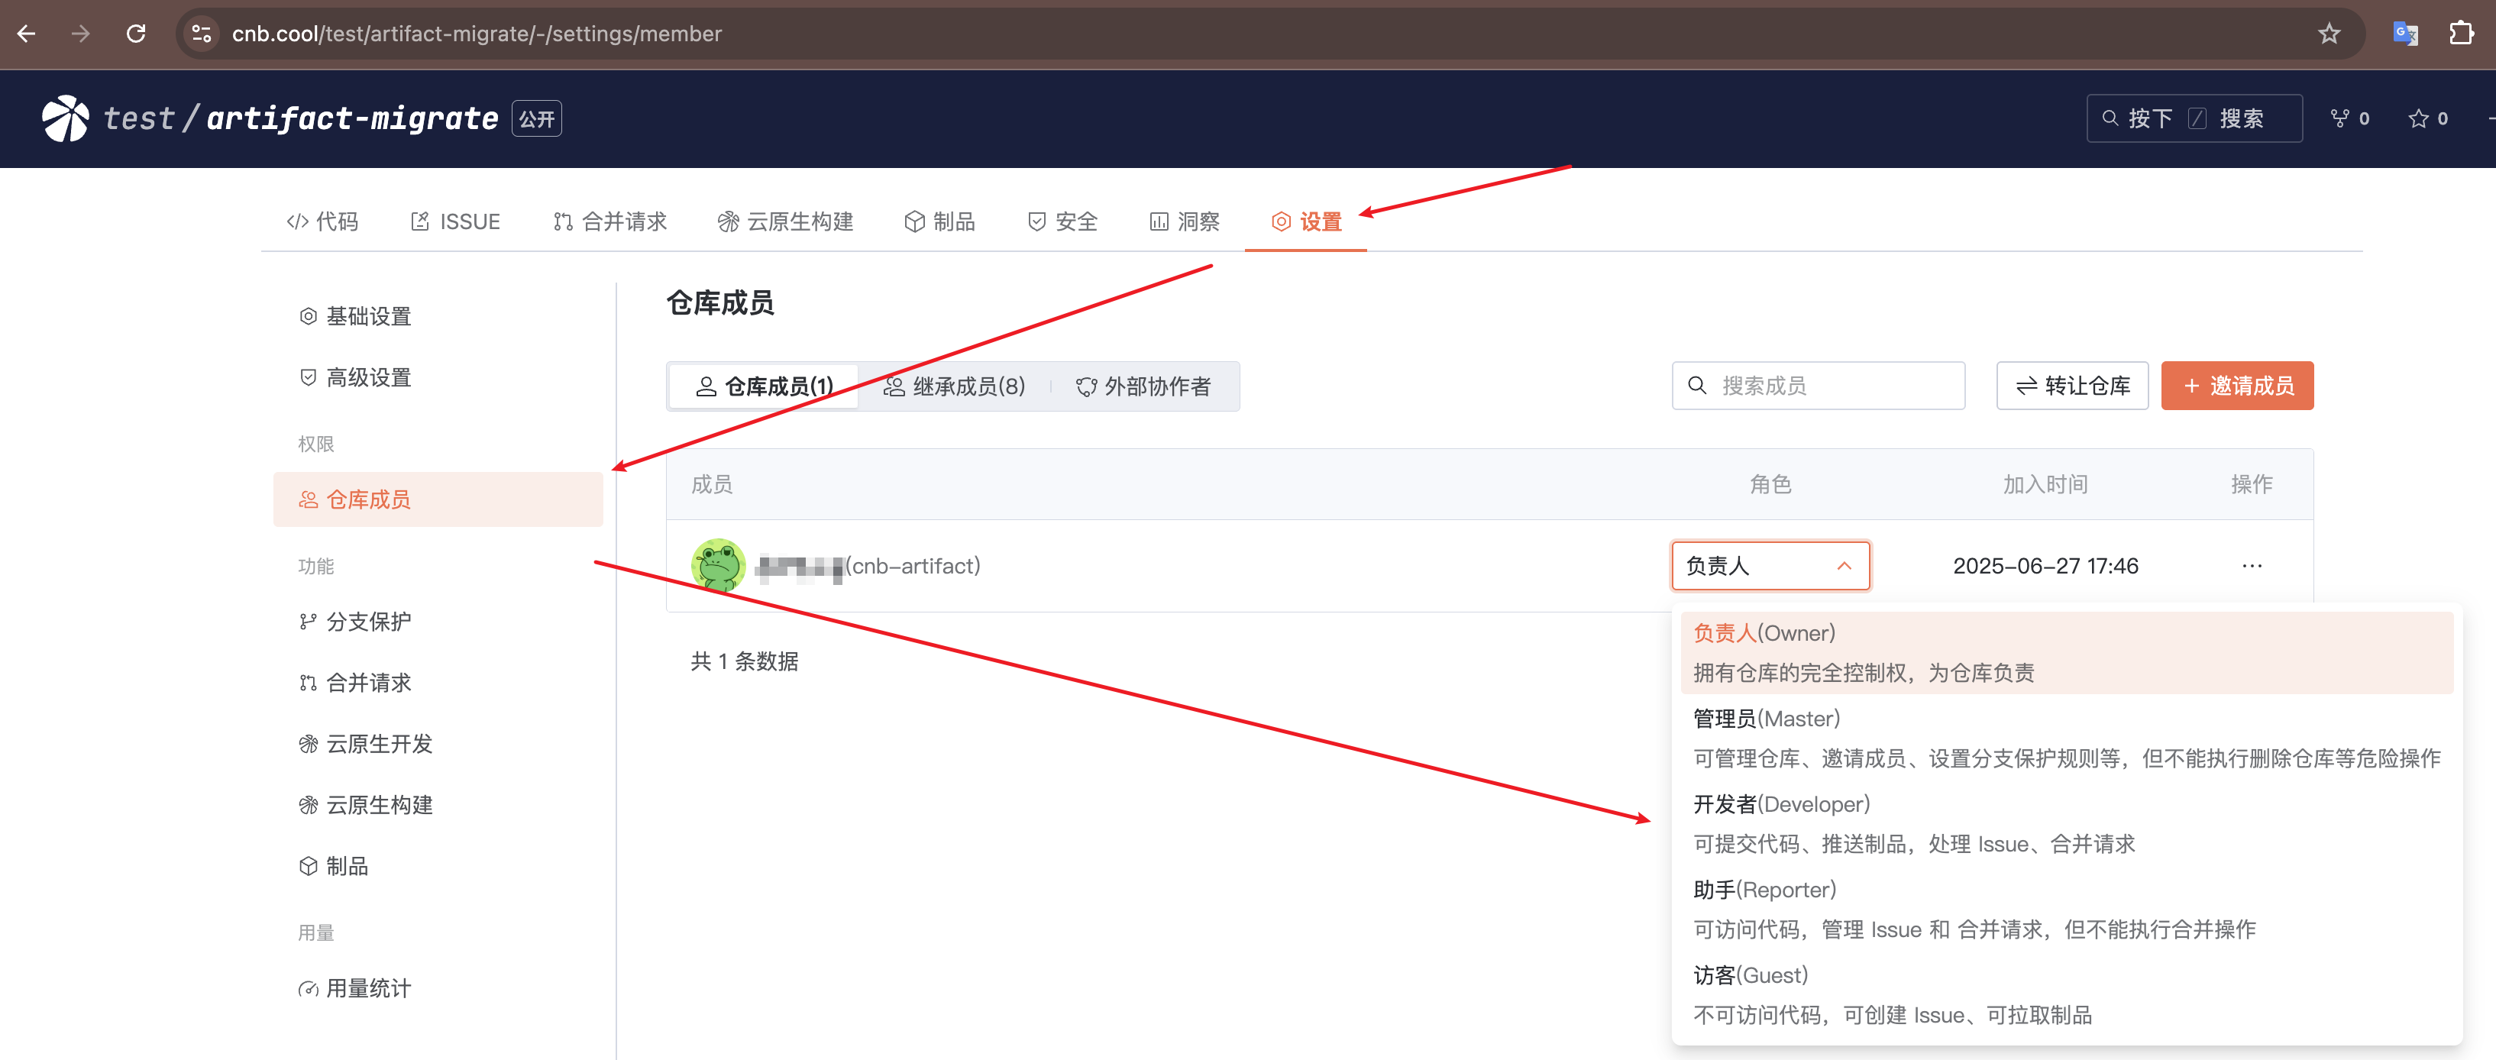Reload the page with the refresh icon
The width and height of the screenshot is (2496, 1060).
click(137, 34)
